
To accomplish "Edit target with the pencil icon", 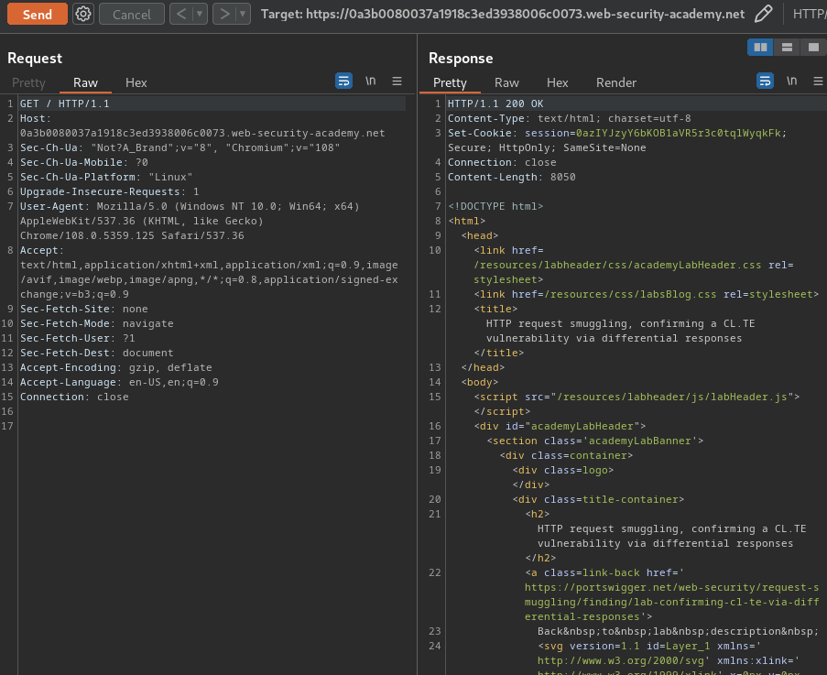I will [x=763, y=14].
